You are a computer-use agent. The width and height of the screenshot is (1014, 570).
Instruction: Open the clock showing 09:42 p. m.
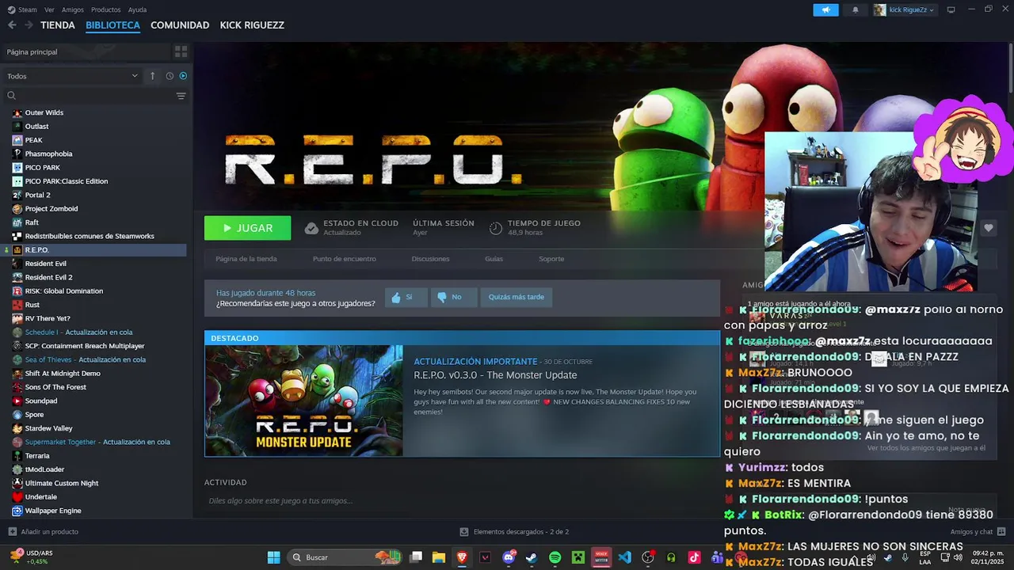986,557
